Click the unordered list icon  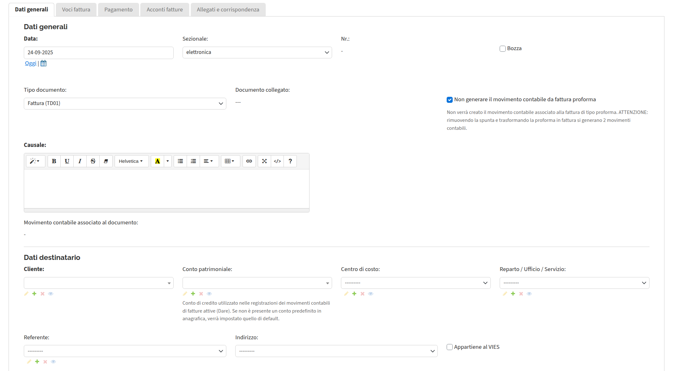(x=180, y=161)
